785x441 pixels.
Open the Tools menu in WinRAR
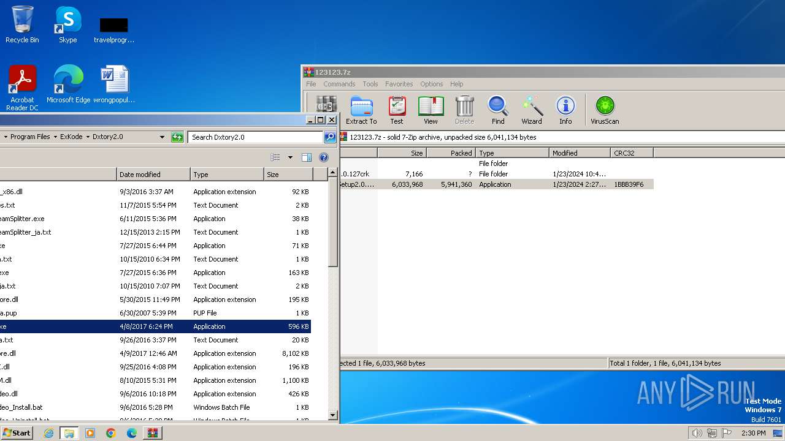coord(370,84)
